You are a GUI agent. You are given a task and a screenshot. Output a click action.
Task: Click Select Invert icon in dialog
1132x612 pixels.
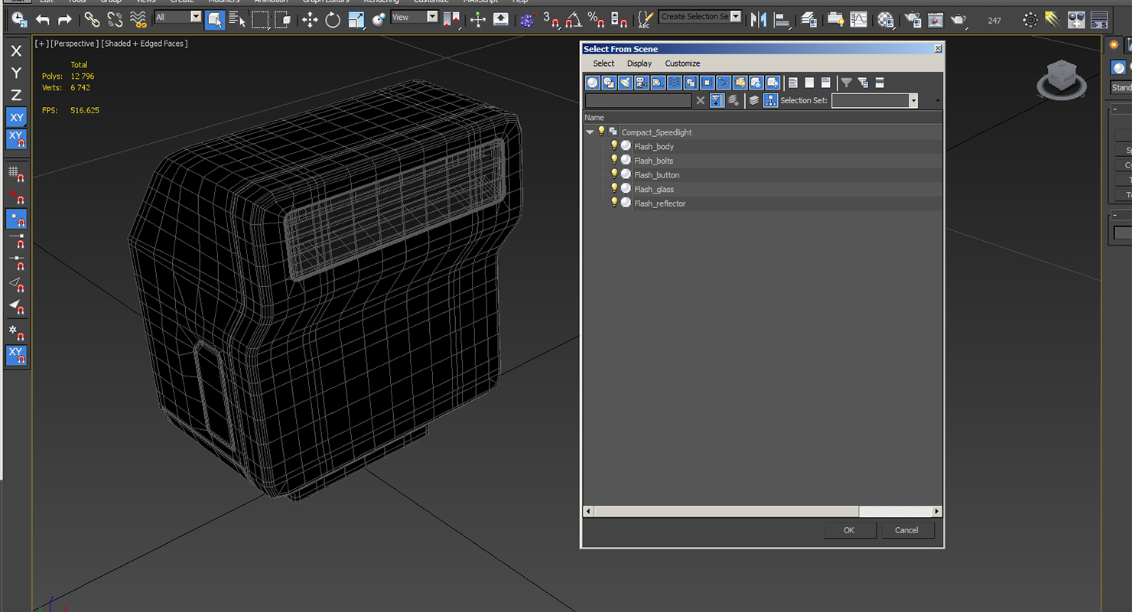pyautogui.click(x=826, y=83)
